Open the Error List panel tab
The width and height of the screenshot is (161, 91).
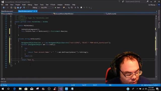(3, 82)
